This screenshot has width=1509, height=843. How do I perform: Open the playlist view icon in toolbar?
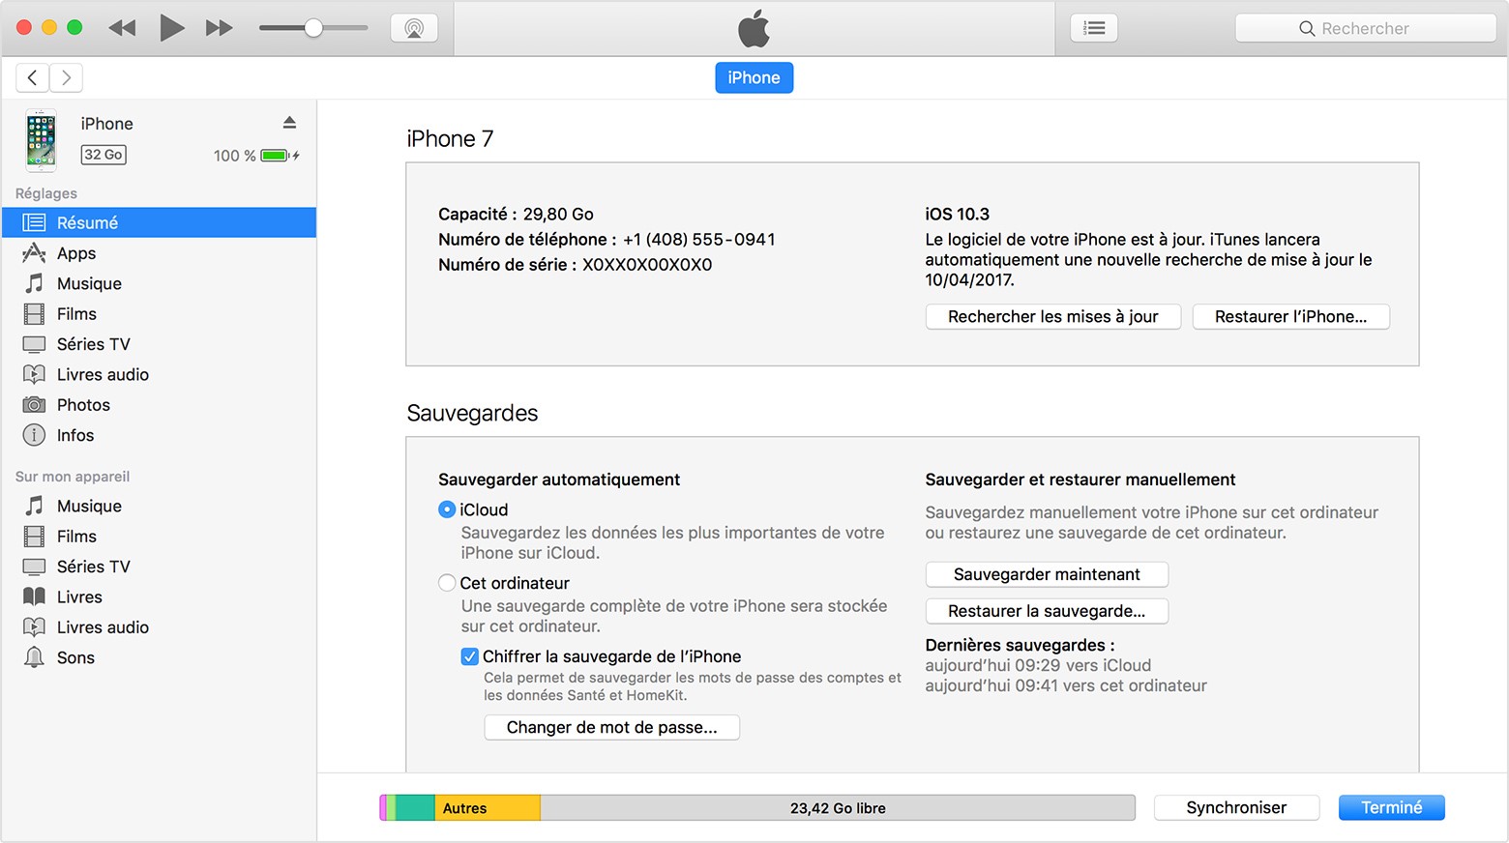click(1093, 27)
